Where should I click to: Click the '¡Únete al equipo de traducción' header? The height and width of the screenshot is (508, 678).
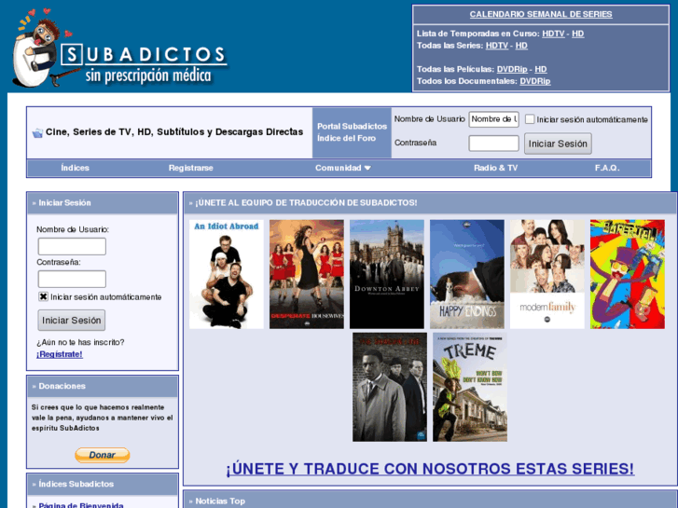point(430,203)
